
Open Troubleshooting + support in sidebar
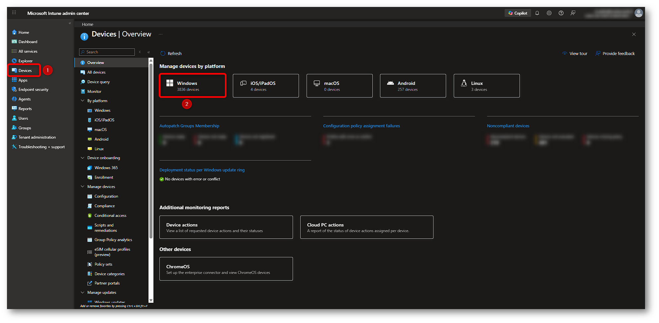[41, 147]
